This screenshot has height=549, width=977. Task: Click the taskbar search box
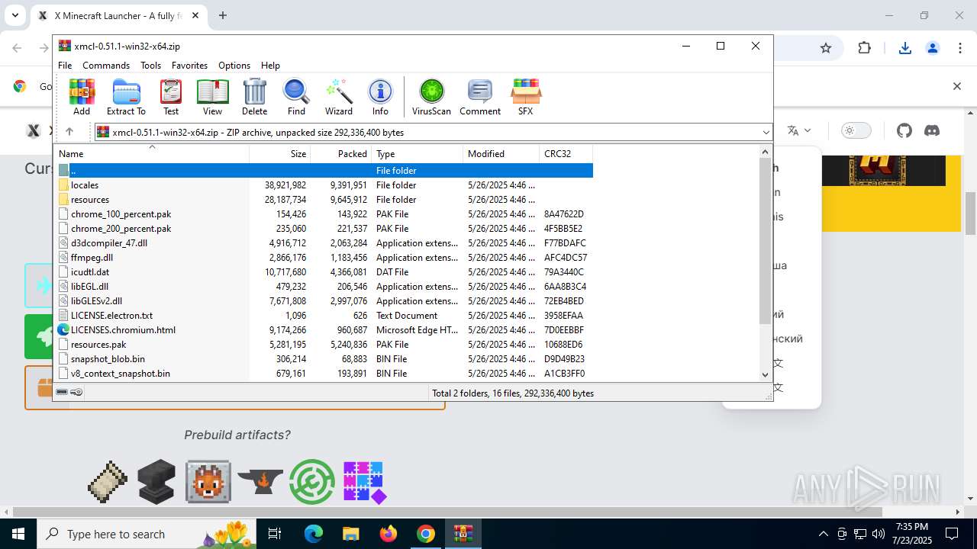pyautogui.click(x=147, y=534)
